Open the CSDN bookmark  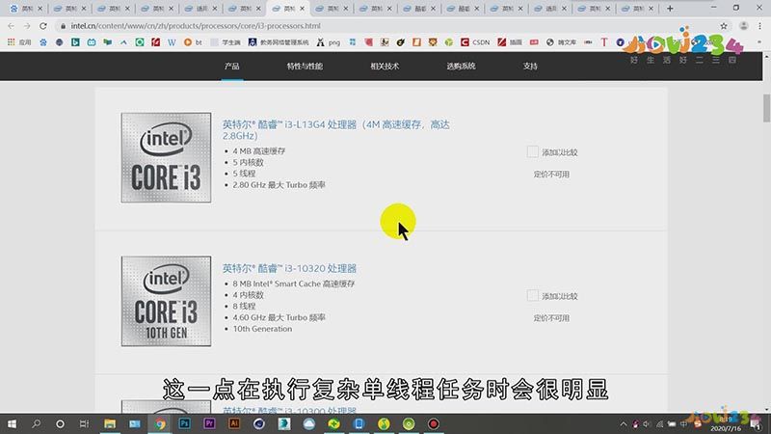point(475,42)
